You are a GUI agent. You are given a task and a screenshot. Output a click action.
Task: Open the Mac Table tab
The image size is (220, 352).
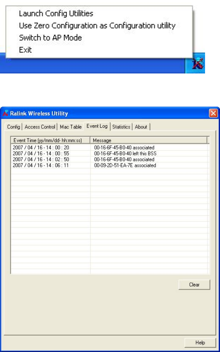click(70, 127)
